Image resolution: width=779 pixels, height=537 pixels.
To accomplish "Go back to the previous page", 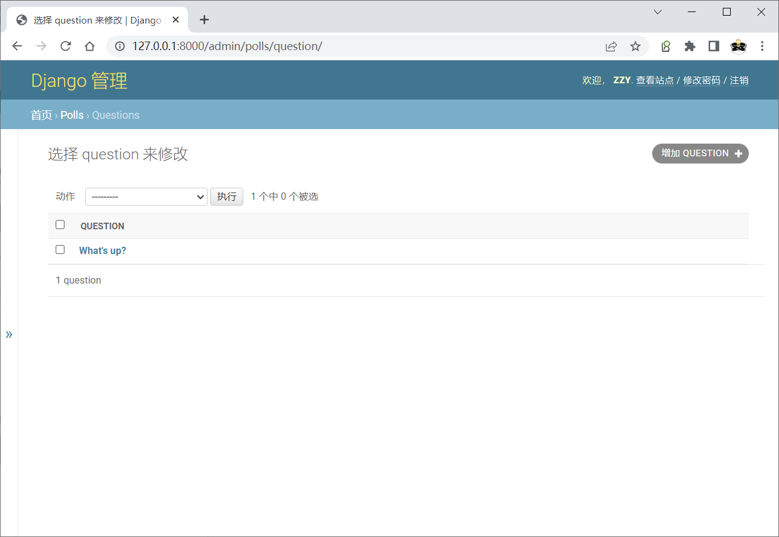I will pyautogui.click(x=17, y=46).
